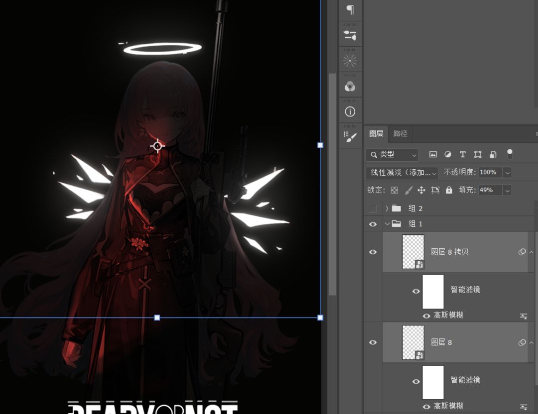Open the Brush Settings panel icon

pos(350,35)
